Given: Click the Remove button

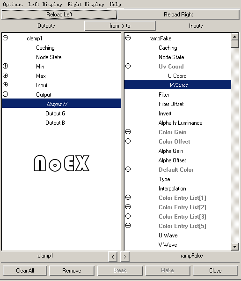Looking at the screenshot, I should click(x=72, y=270).
